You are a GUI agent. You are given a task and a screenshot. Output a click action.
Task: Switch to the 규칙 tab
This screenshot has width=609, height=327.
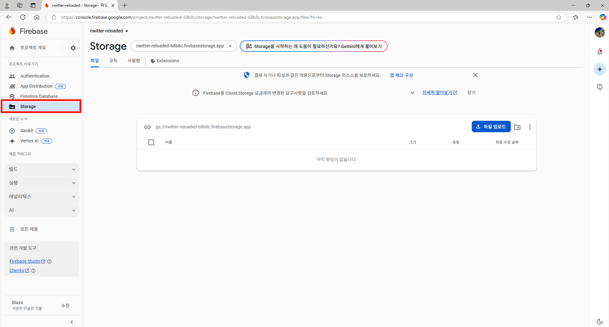coord(113,61)
